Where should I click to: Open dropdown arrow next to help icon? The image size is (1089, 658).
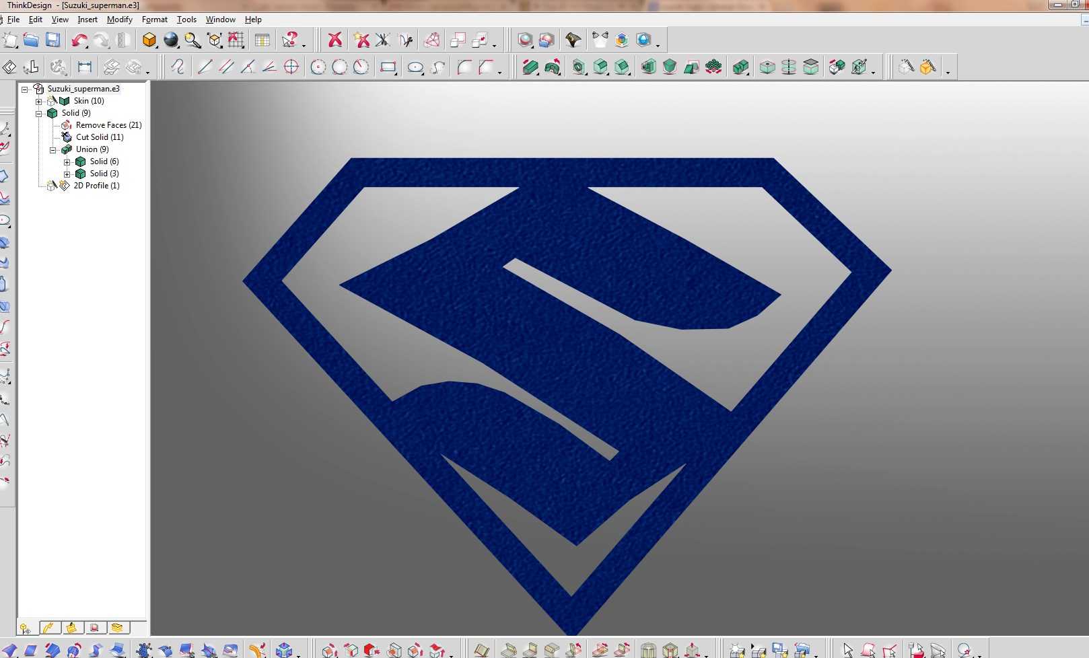coord(304,45)
